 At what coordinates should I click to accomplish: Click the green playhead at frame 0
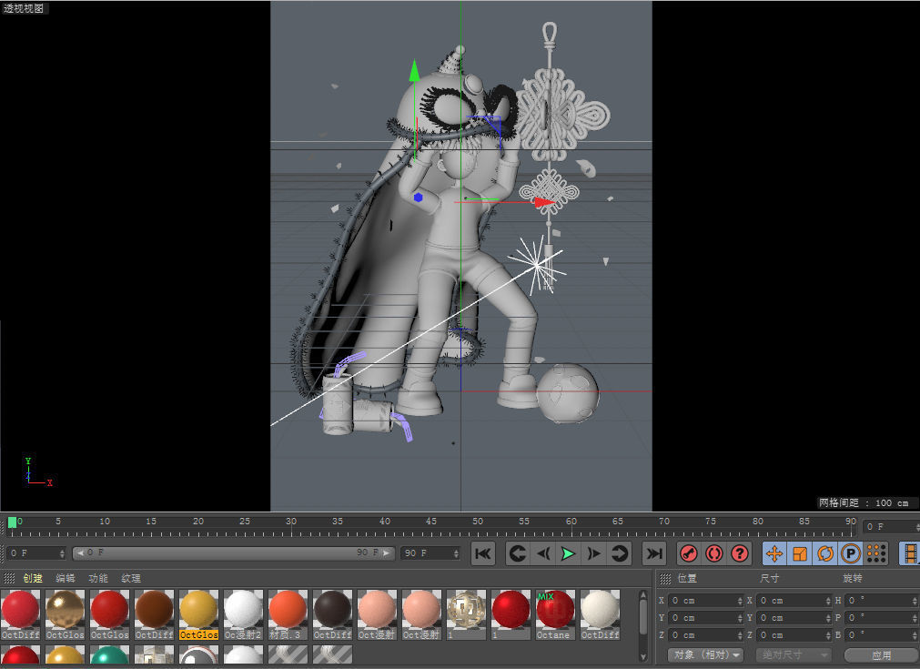12,522
